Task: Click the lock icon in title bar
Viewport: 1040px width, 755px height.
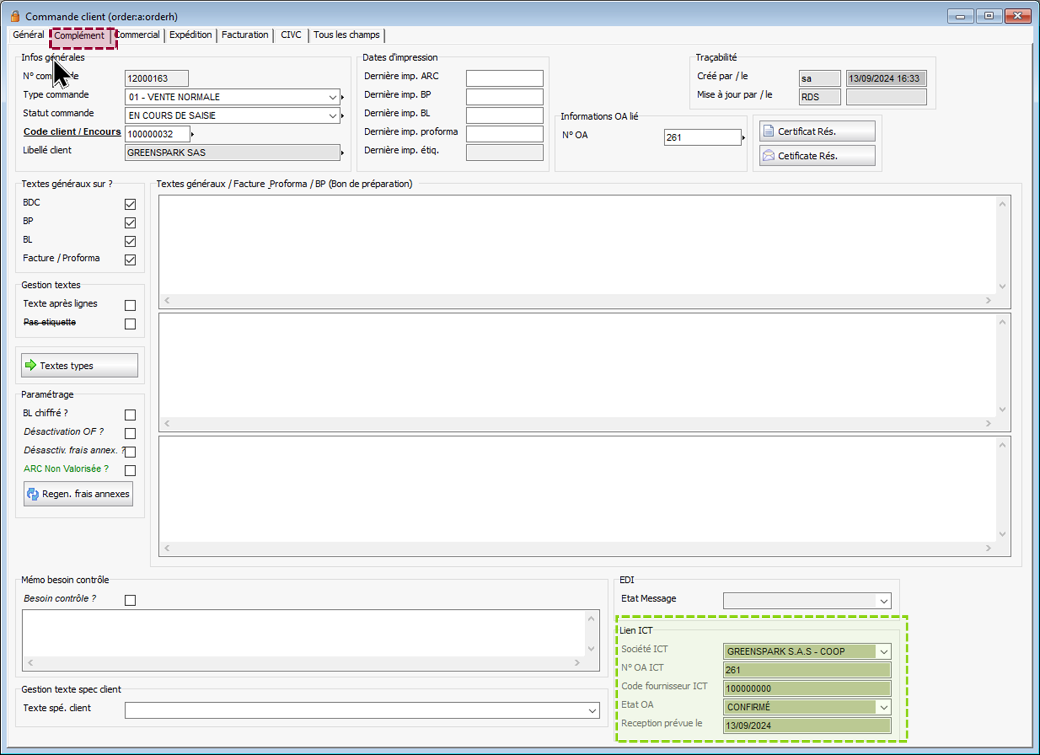Action: [x=15, y=16]
